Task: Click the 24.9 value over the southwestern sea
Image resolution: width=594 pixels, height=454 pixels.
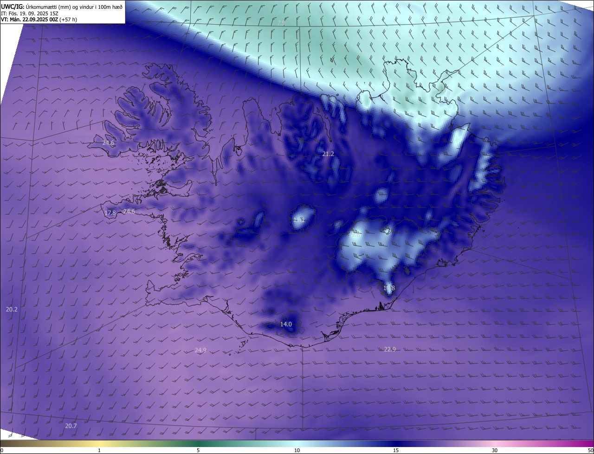Action: click(x=200, y=350)
